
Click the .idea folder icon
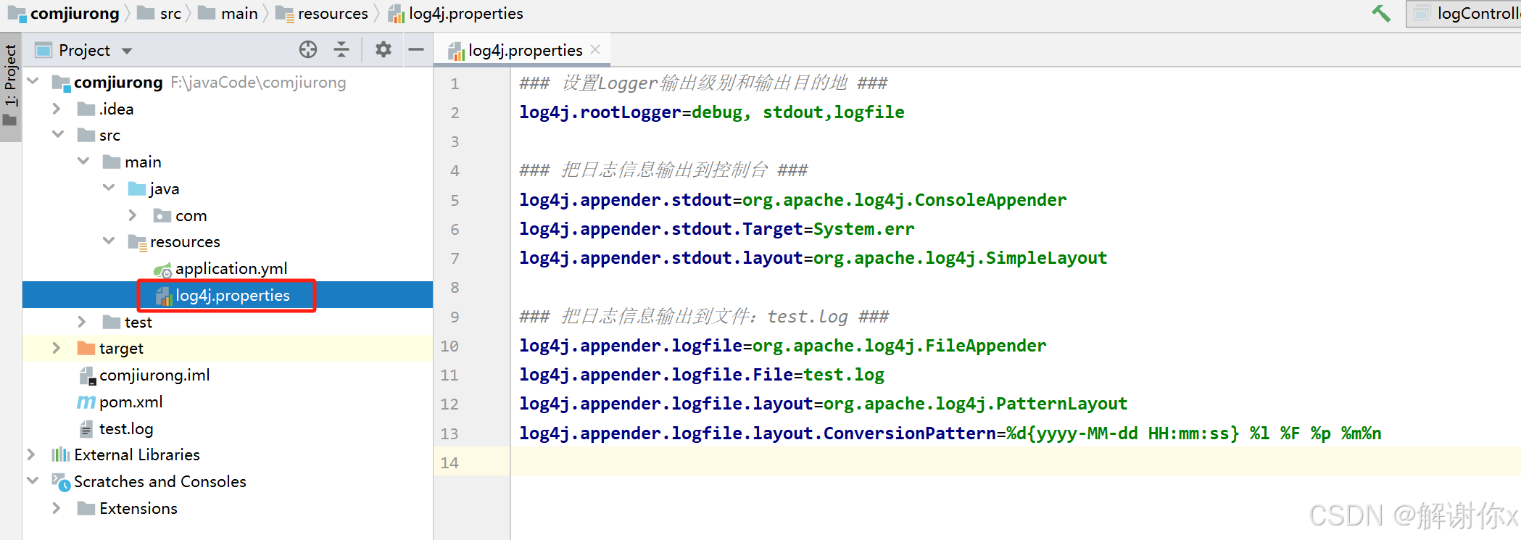pos(86,109)
